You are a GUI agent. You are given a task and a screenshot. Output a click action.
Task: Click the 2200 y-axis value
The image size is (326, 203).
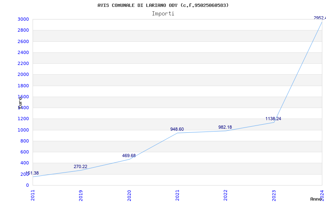(x=23, y=63)
